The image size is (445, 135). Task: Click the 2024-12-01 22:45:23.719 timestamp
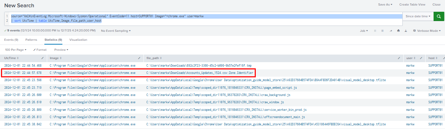pos(23,88)
